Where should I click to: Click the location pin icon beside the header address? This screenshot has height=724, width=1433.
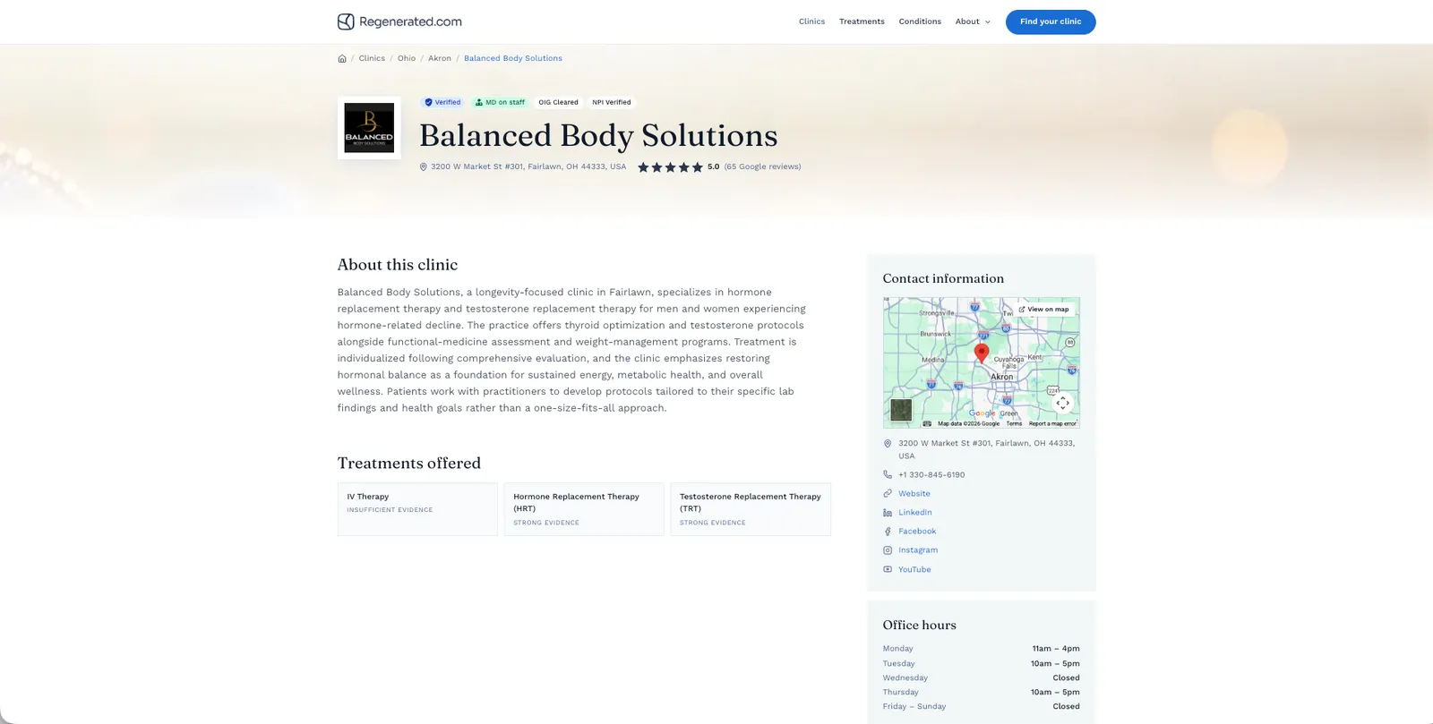(424, 166)
